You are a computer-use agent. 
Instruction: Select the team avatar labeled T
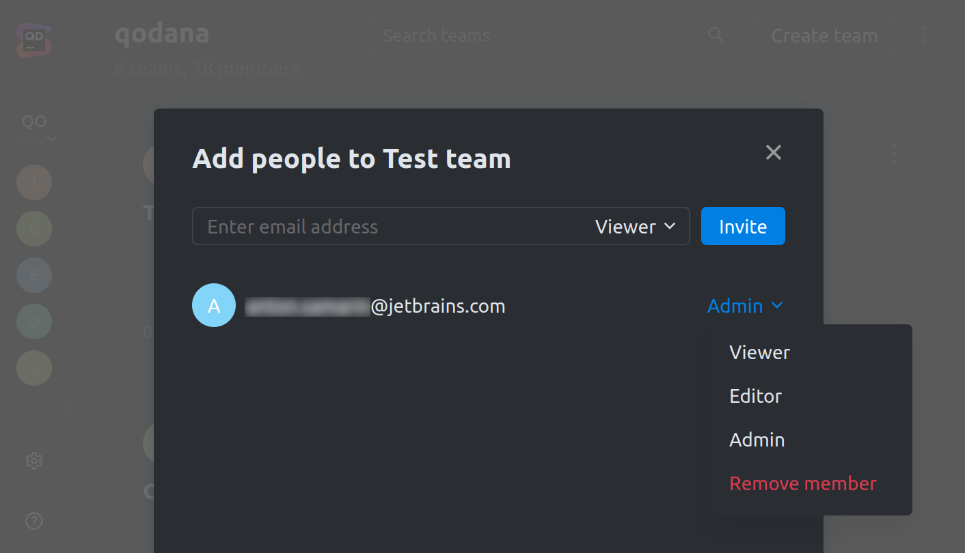pos(33,182)
